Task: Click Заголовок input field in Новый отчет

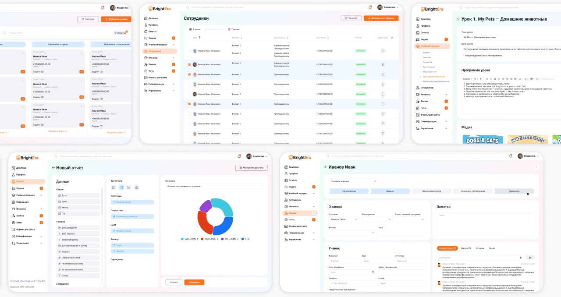Action: click(214, 186)
